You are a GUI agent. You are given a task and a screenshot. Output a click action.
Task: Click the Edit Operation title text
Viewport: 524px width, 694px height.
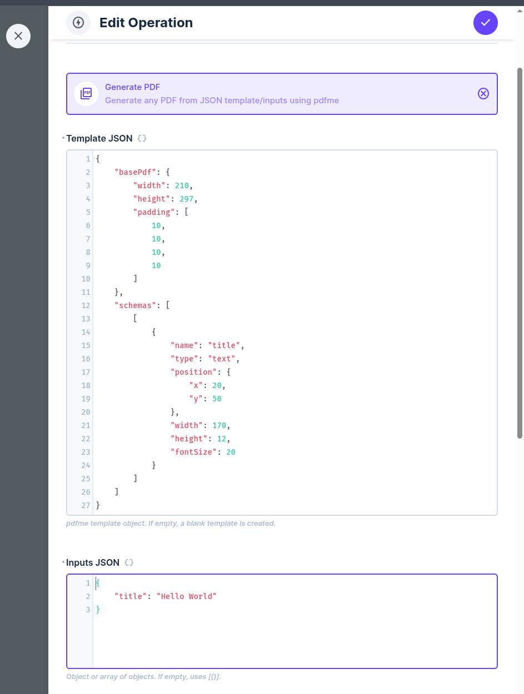pyautogui.click(x=146, y=23)
